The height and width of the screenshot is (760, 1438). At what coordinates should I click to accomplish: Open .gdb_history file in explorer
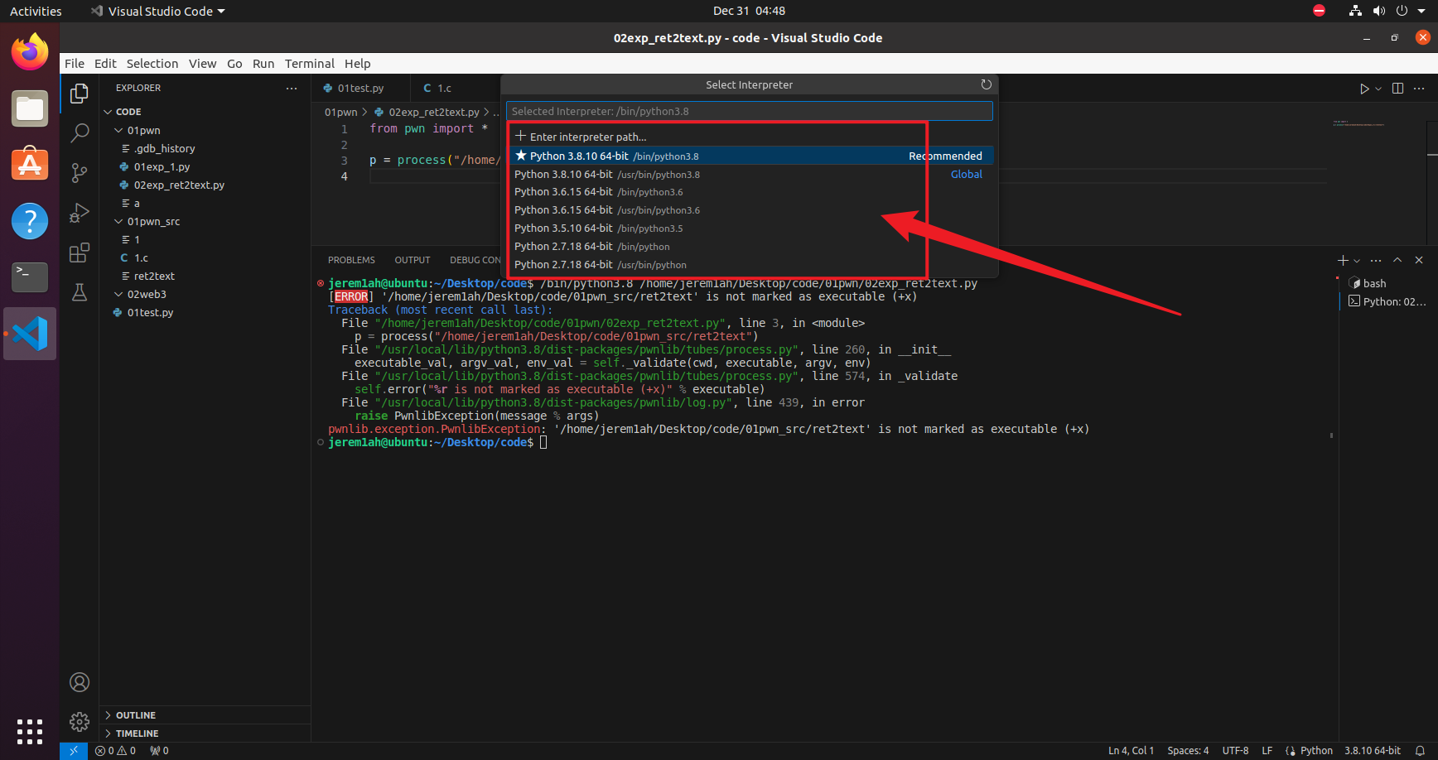click(x=165, y=148)
